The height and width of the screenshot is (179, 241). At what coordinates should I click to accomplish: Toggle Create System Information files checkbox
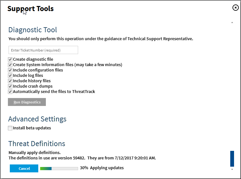tap(10, 65)
